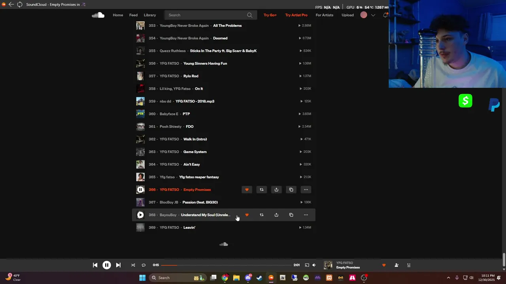Open the Feed tab
506x284 pixels.
click(134, 15)
